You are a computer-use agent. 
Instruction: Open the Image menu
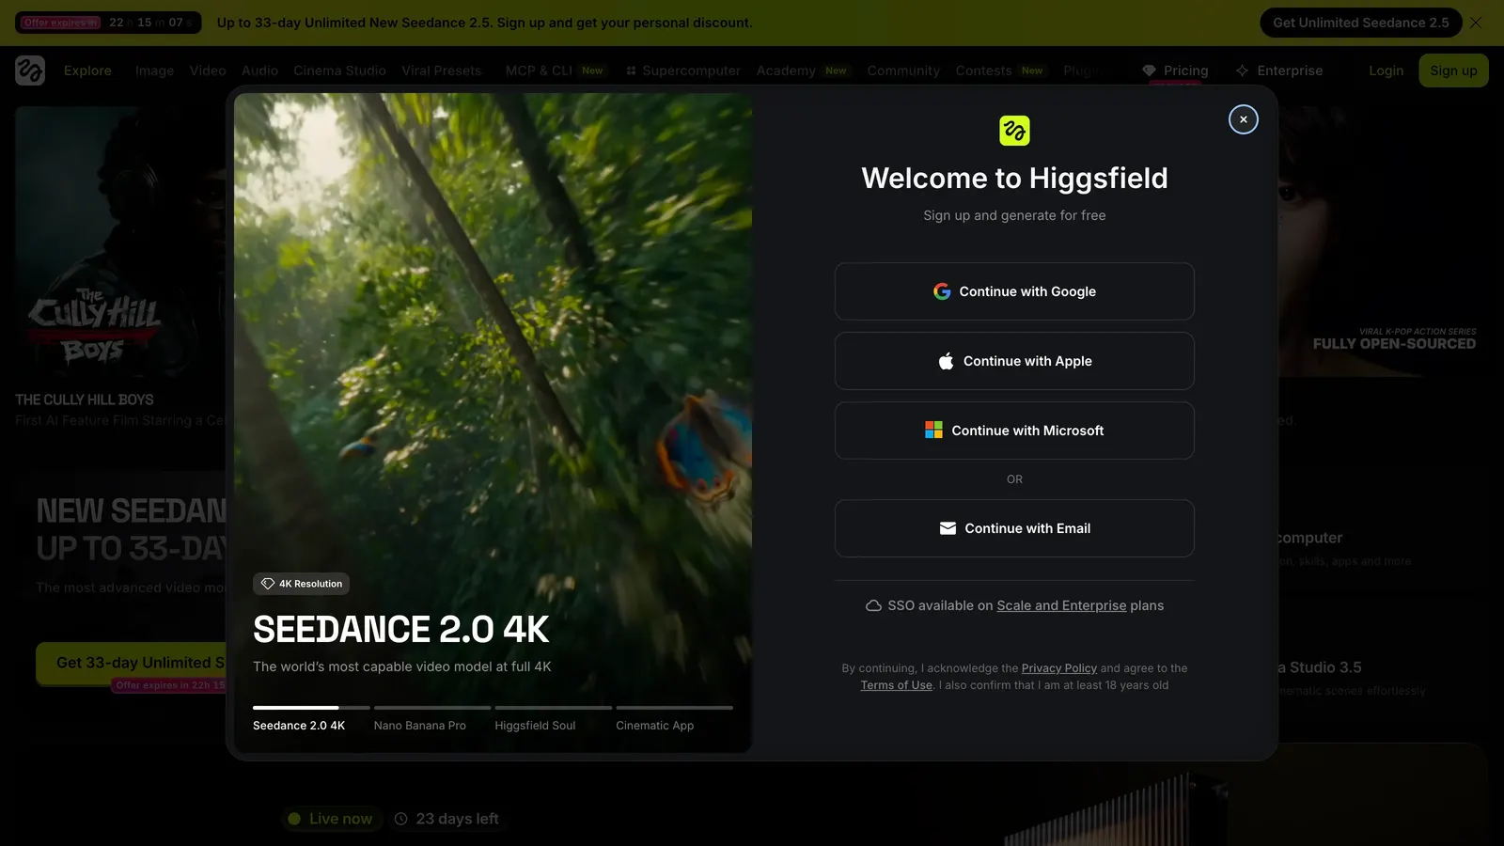click(154, 70)
